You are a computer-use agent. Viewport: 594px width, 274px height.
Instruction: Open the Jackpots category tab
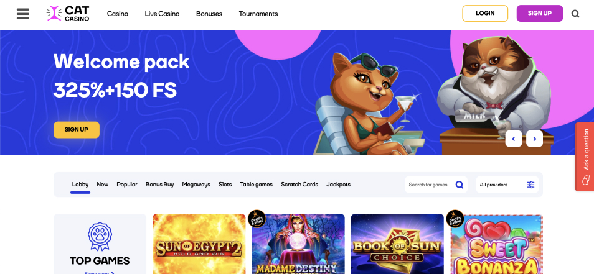338,185
